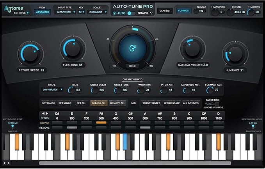Click the keyboard horizontal scrollbar
This screenshot has width=265, height=169.
pos(135,163)
